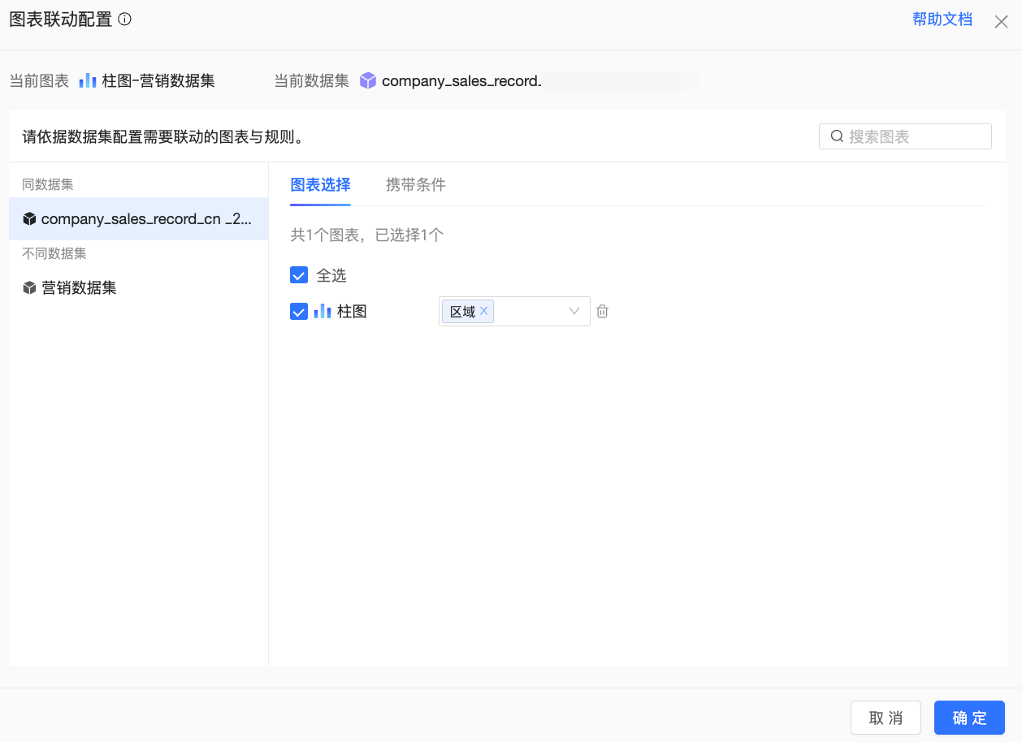
Task: Uncheck the 全选 checkbox
Action: (299, 275)
